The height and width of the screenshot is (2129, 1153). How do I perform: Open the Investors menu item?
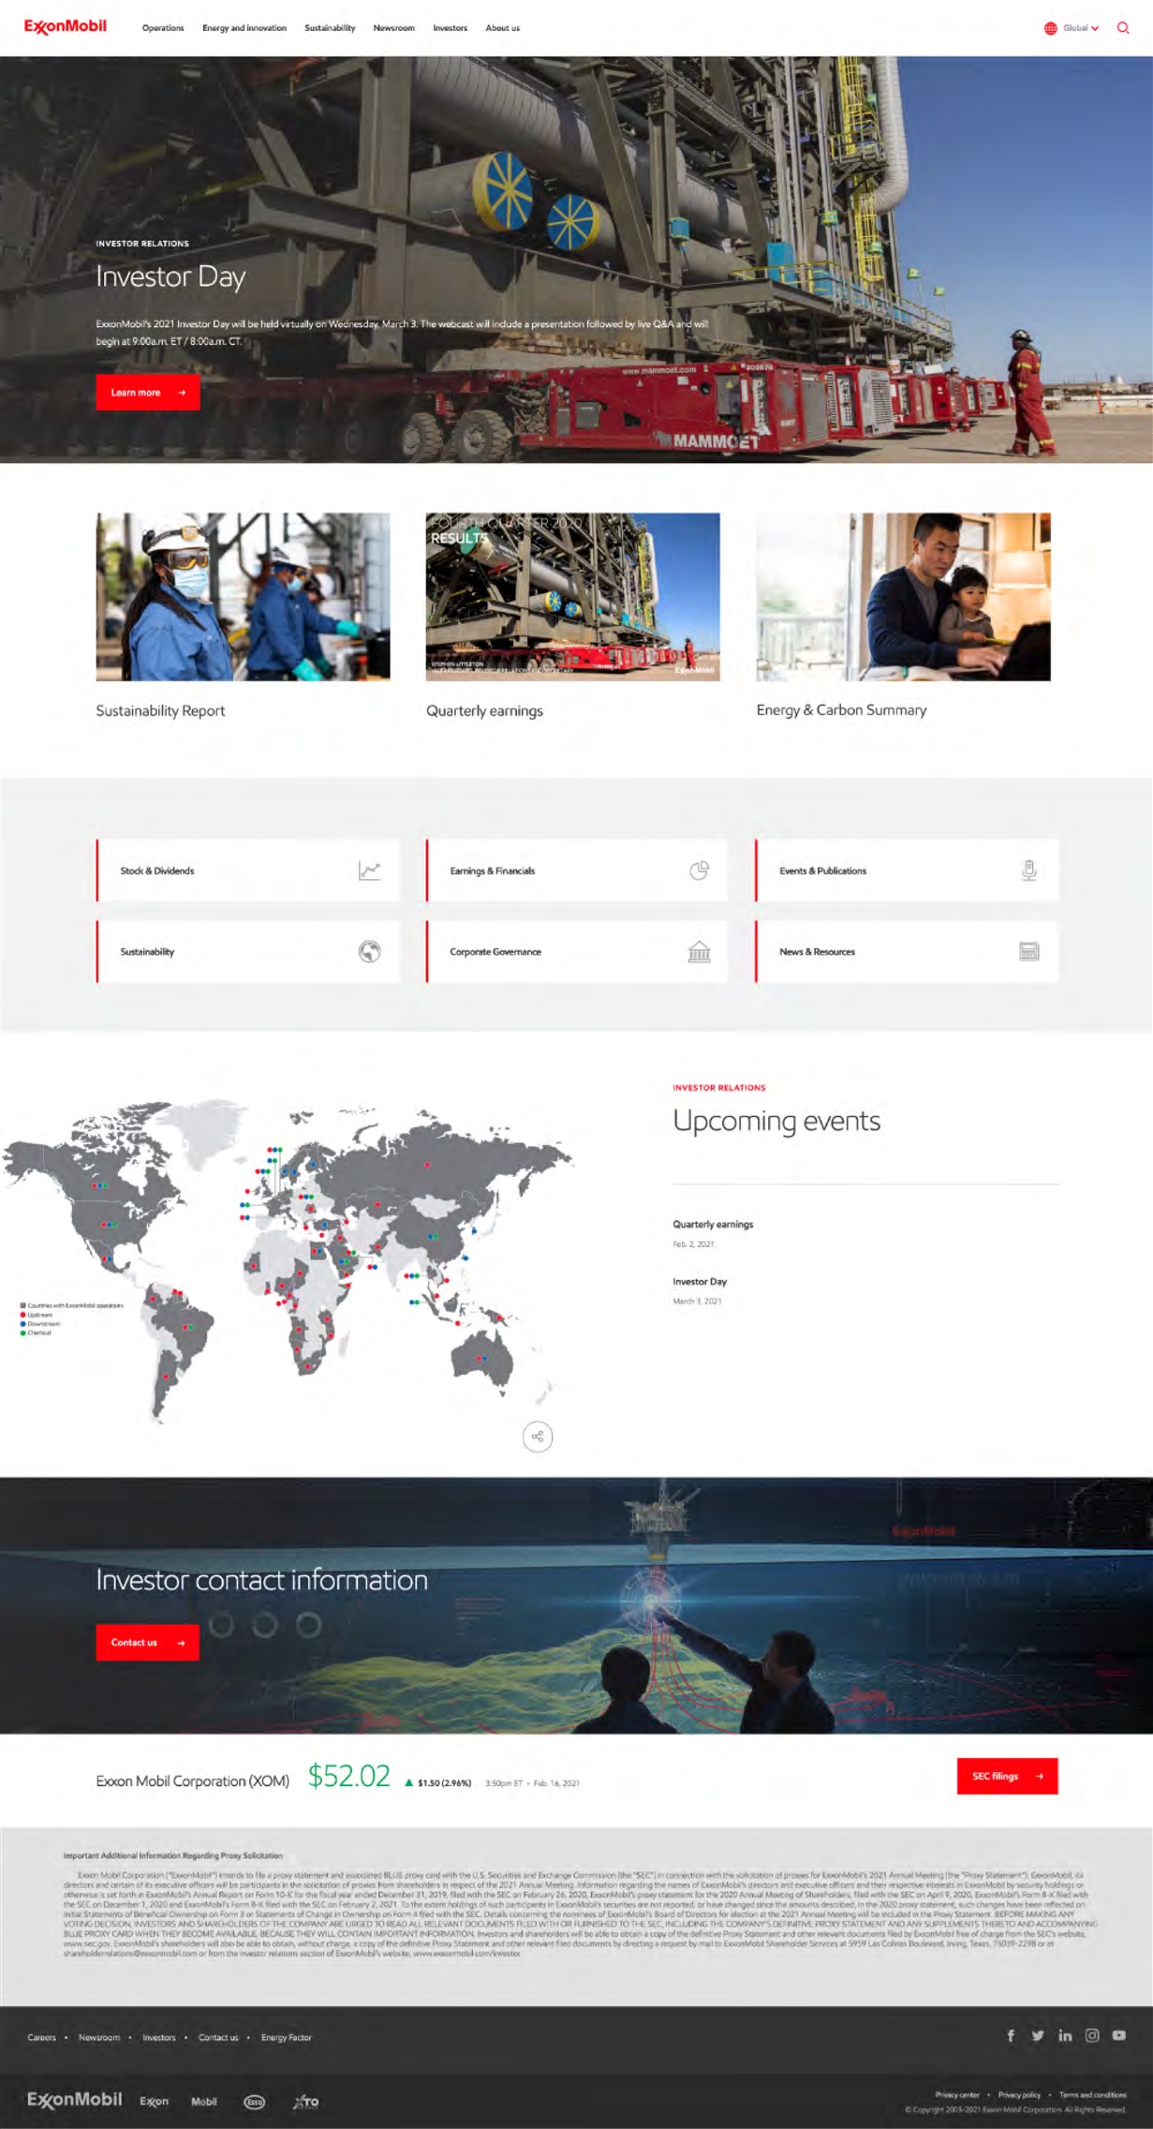pos(450,28)
